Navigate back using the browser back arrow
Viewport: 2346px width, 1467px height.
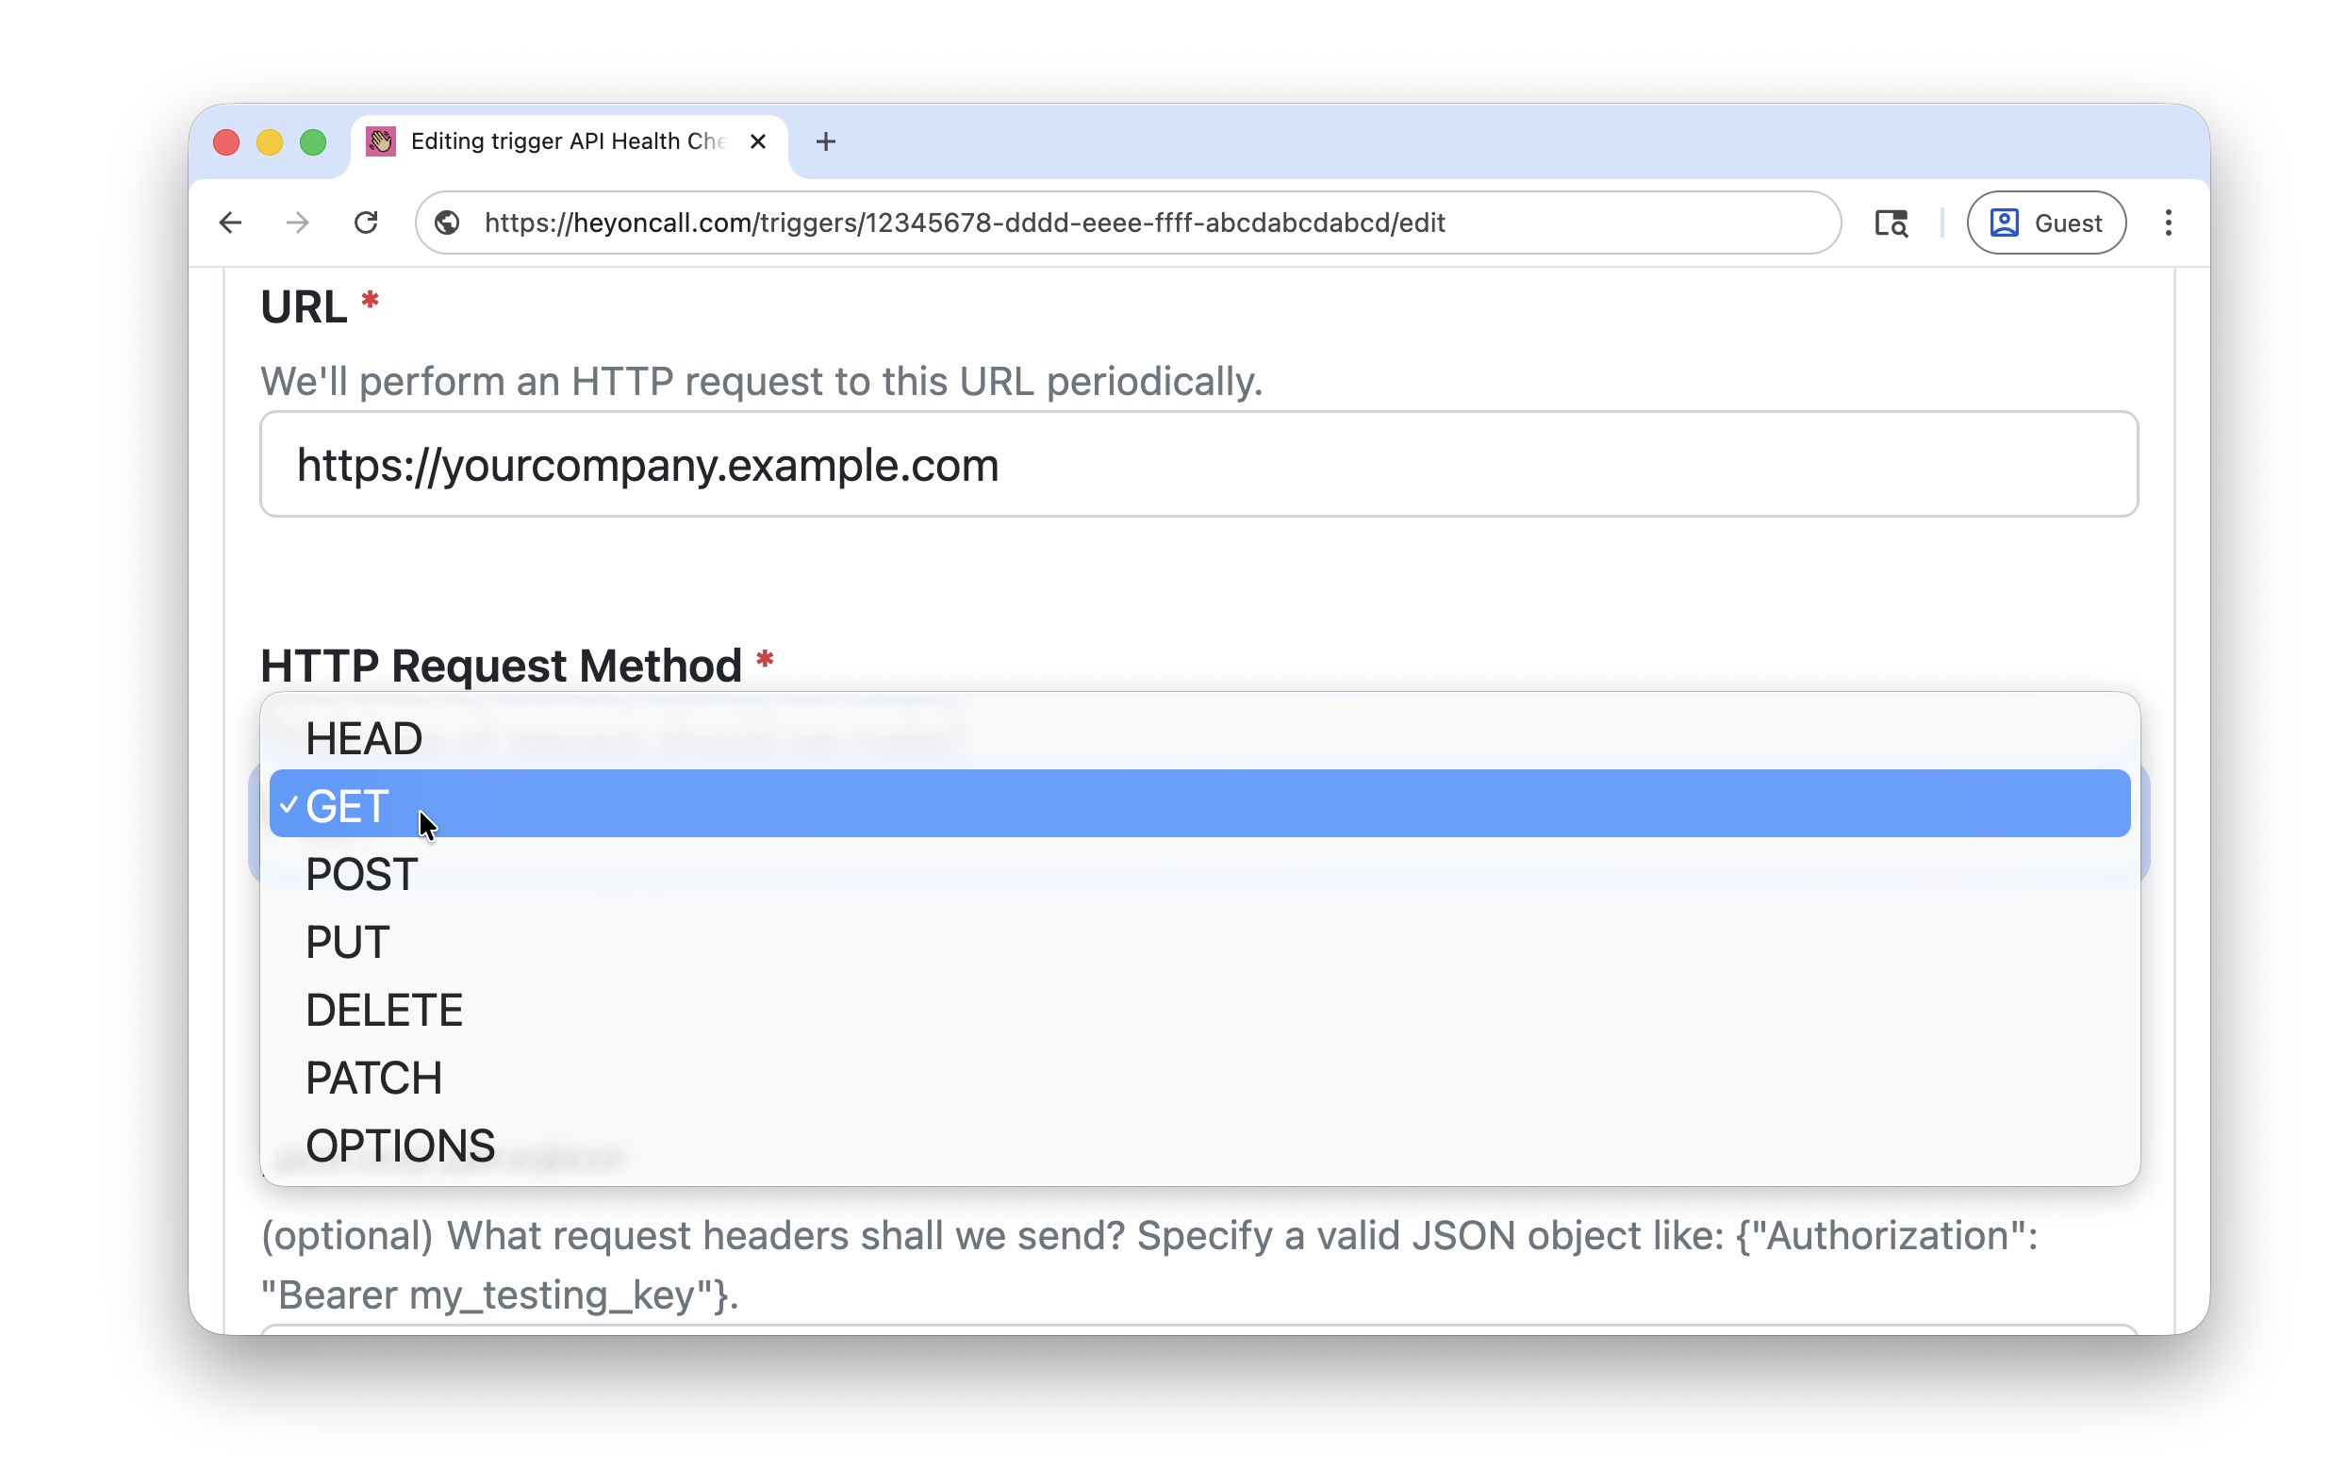[229, 223]
